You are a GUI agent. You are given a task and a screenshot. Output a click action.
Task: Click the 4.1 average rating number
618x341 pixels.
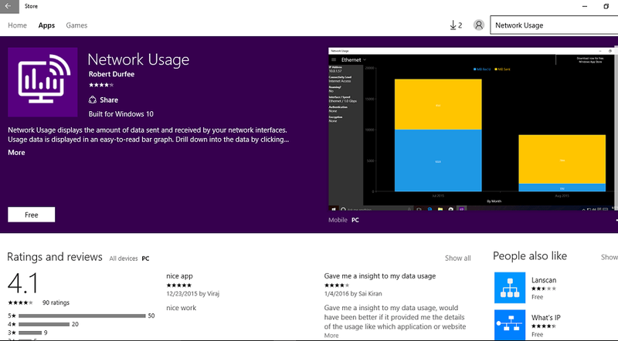[x=23, y=283]
